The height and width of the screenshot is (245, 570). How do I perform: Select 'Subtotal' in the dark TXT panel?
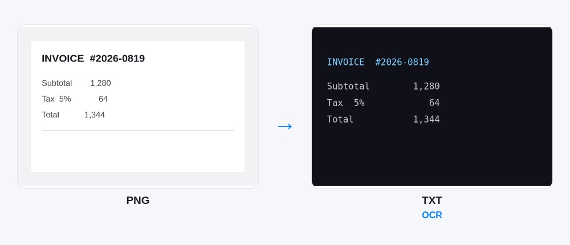348,86
